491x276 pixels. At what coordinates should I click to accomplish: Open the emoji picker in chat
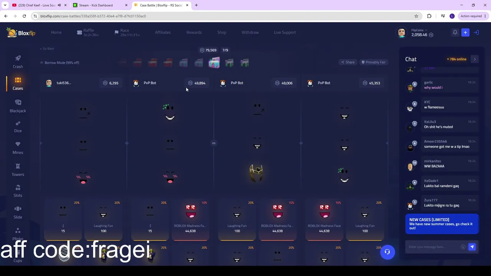tap(463, 247)
